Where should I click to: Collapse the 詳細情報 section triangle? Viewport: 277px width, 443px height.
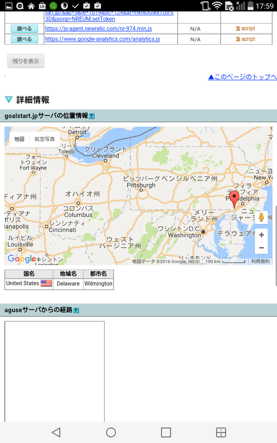pos(9,100)
